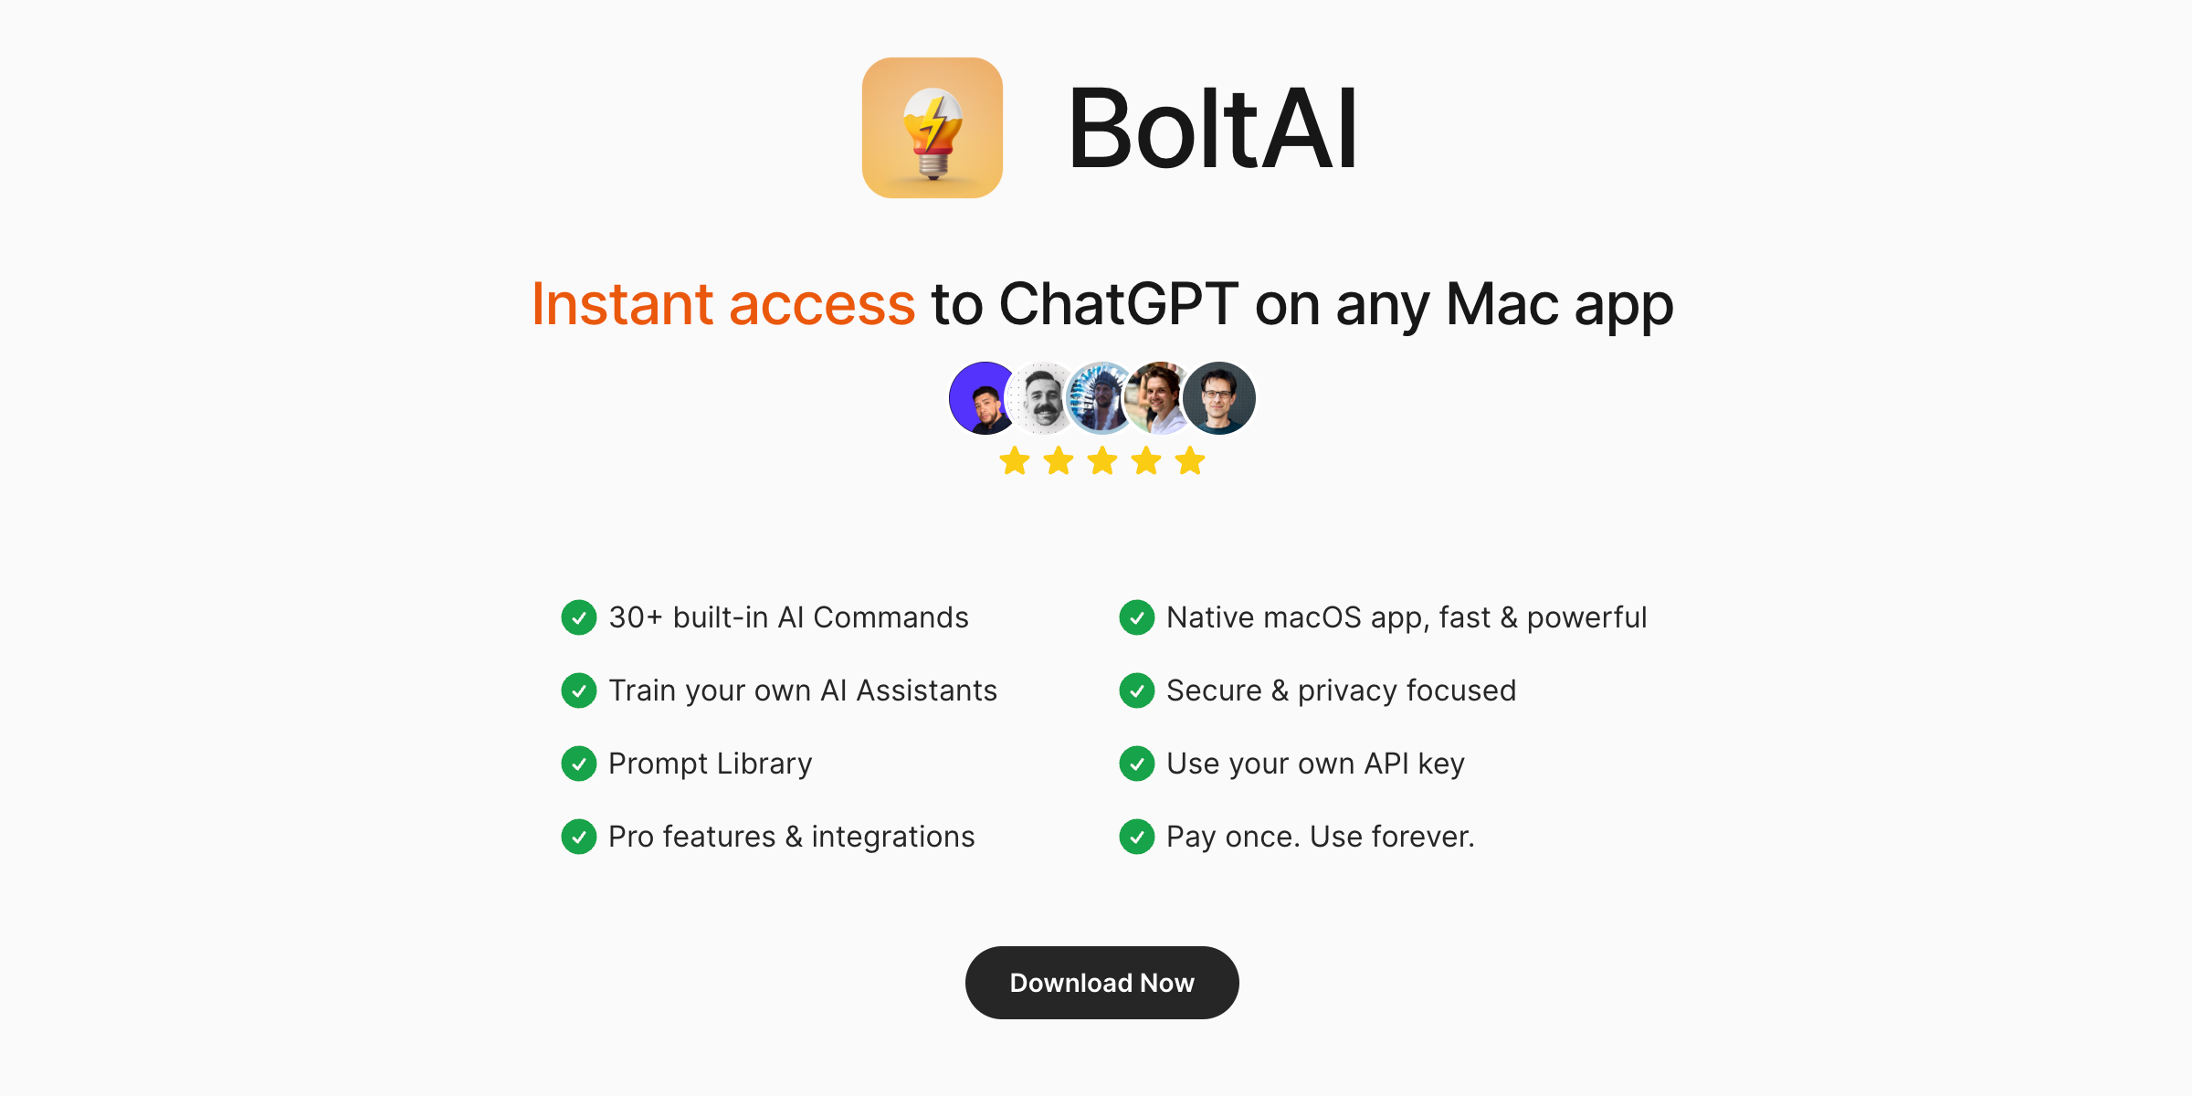The width and height of the screenshot is (2192, 1096).
Task: Click the bearded second user avatar
Action: coord(1039,397)
